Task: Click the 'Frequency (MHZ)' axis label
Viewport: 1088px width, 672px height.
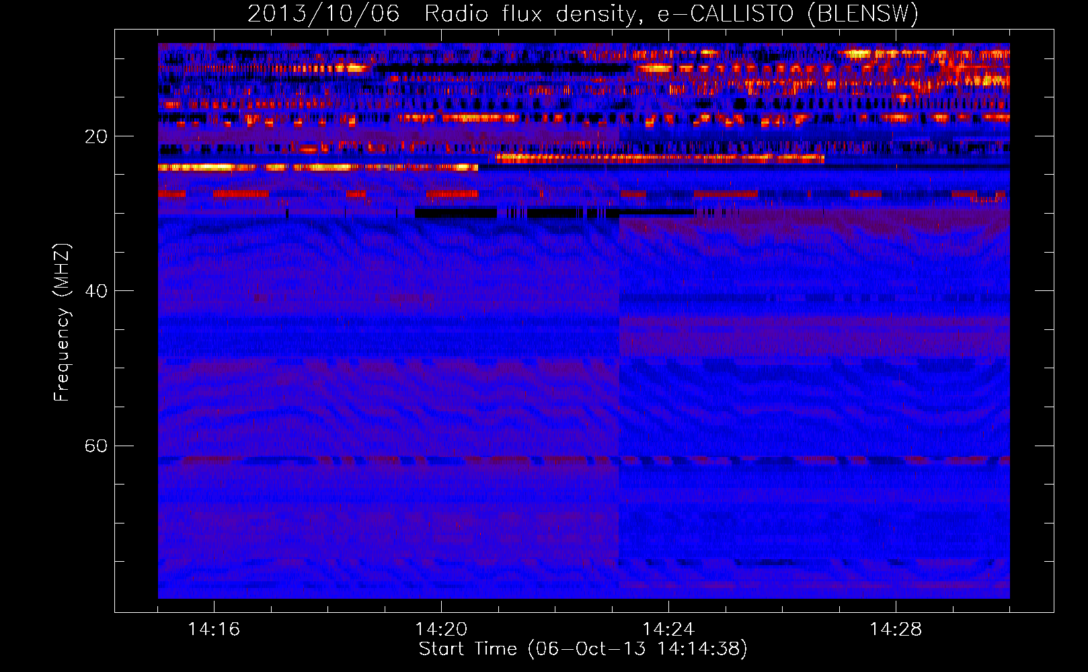Action: pos(62,323)
